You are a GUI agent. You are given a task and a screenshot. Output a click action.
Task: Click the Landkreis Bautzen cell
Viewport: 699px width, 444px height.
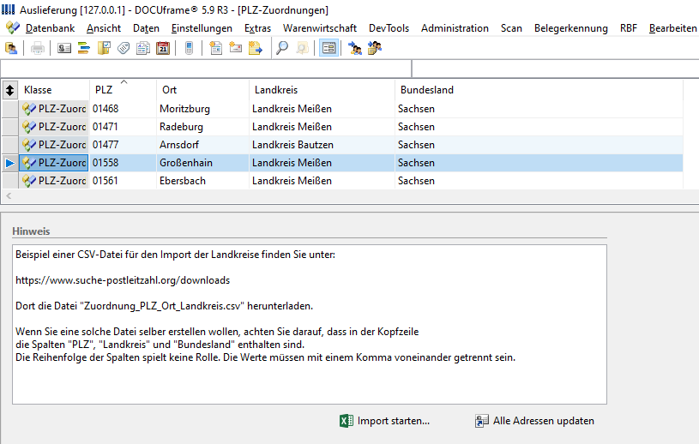click(x=322, y=145)
